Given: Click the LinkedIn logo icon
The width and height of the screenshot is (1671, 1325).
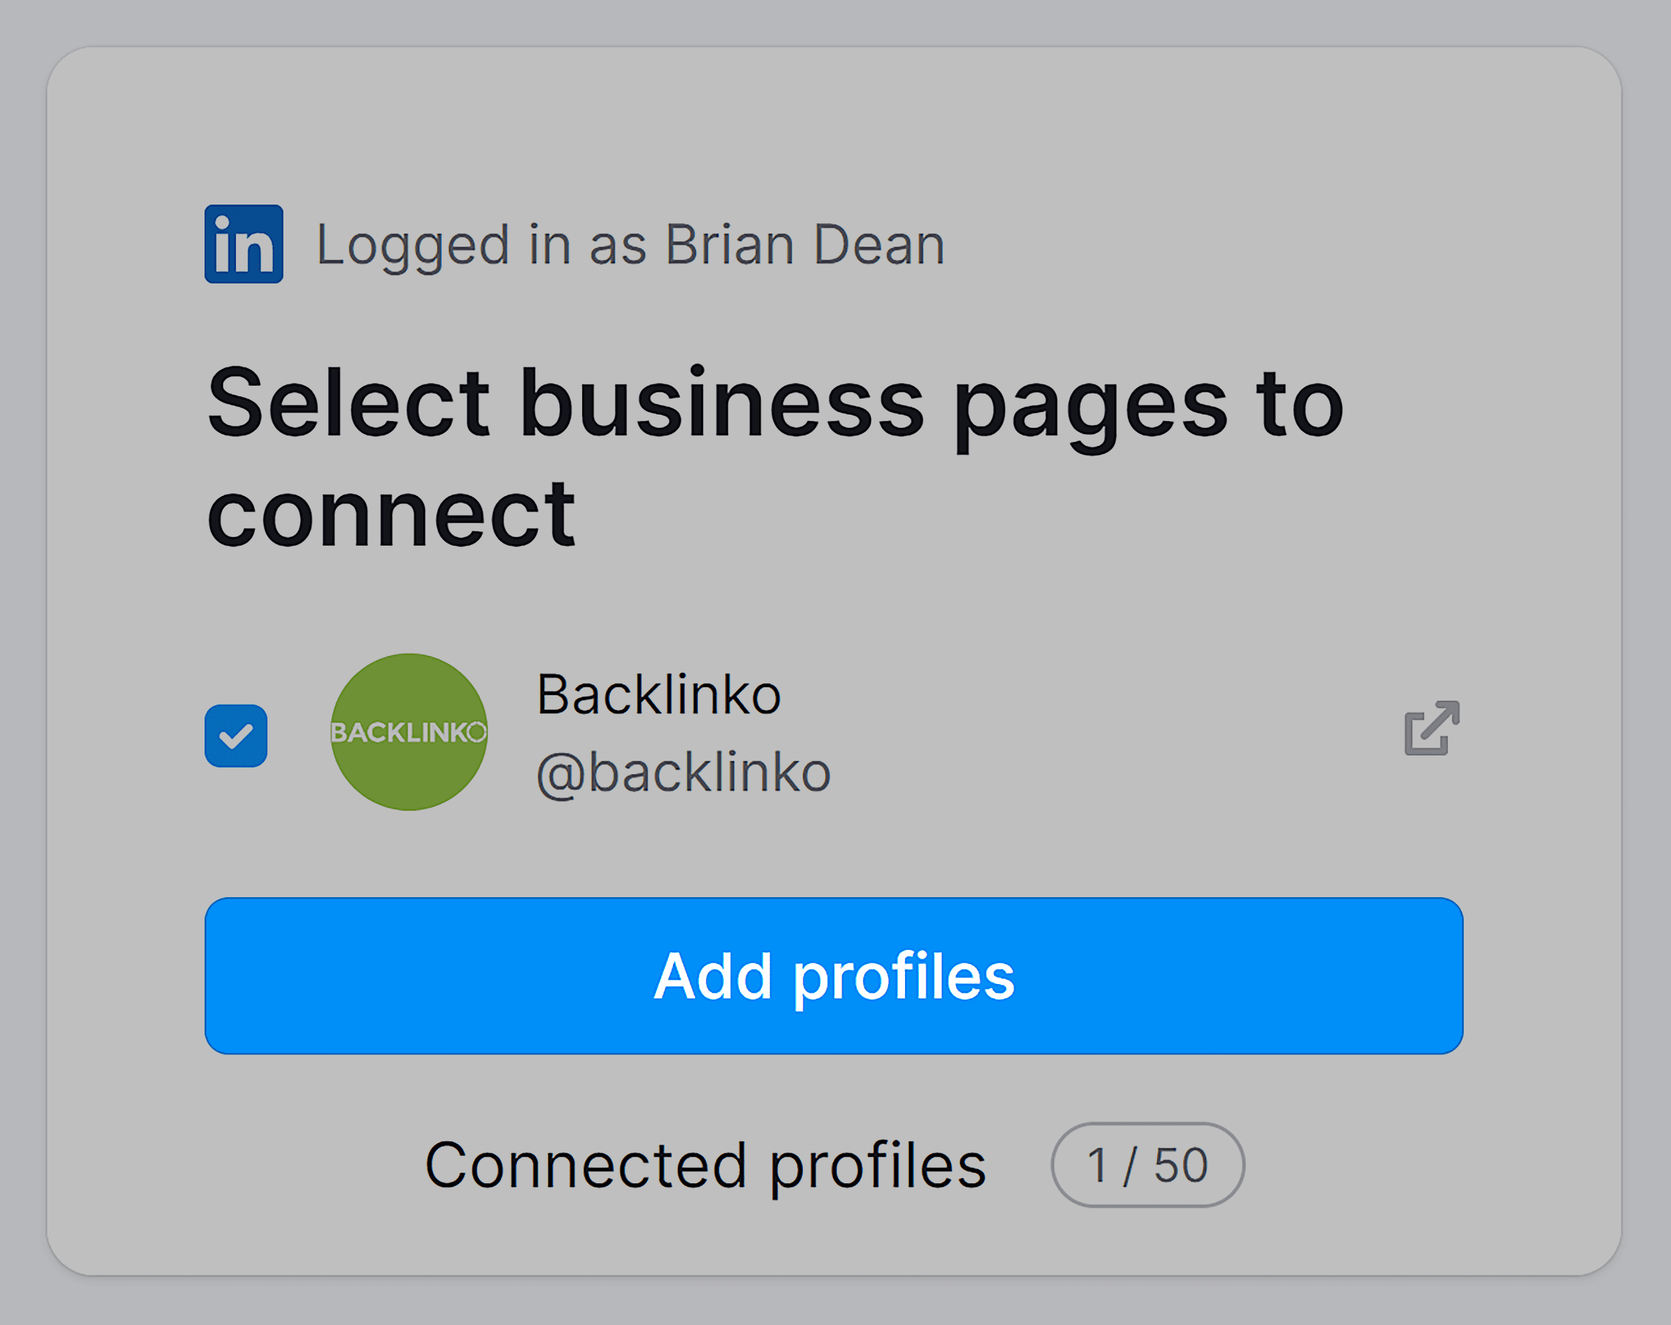Looking at the screenshot, I should pyautogui.click(x=243, y=244).
